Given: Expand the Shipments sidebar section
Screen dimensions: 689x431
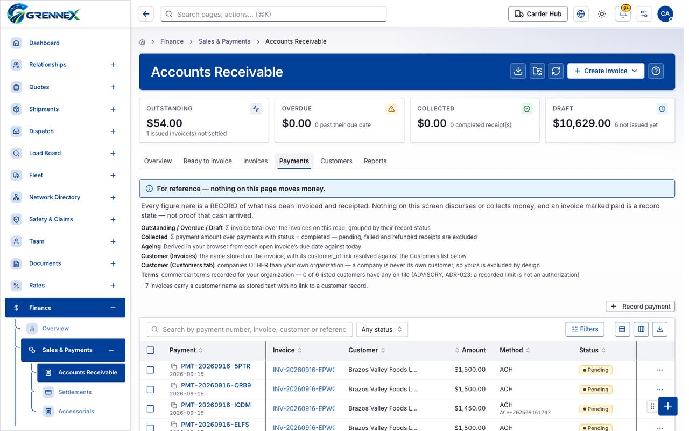Looking at the screenshot, I should [x=113, y=109].
